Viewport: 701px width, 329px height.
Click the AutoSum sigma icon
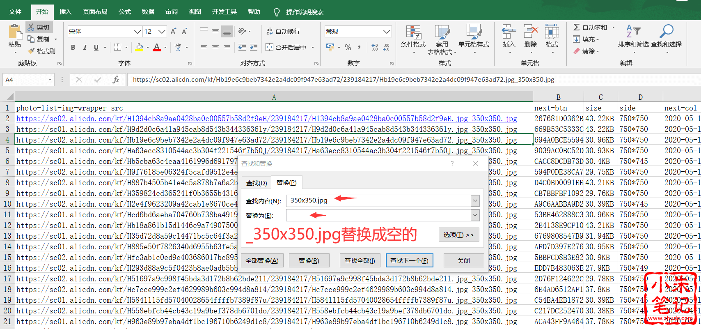tap(577, 27)
